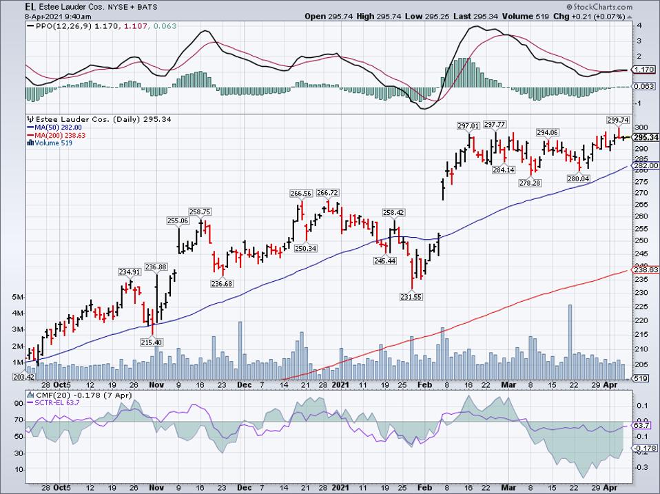Click the 284.14 low price callout

tap(504, 170)
